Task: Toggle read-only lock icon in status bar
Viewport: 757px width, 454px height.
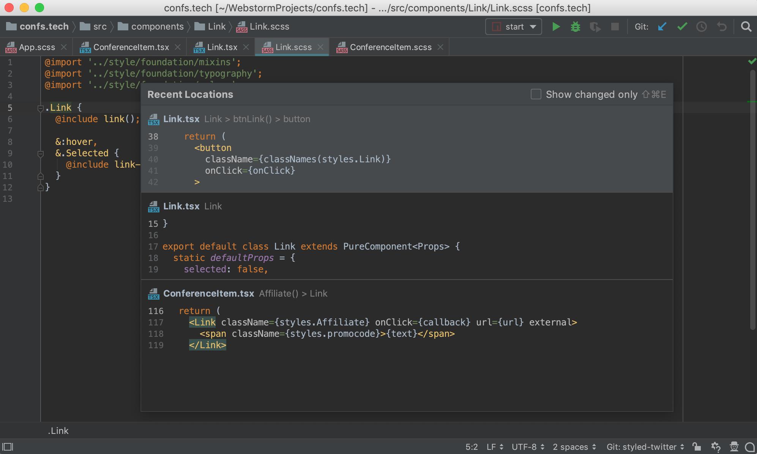Action: click(x=696, y=447)
